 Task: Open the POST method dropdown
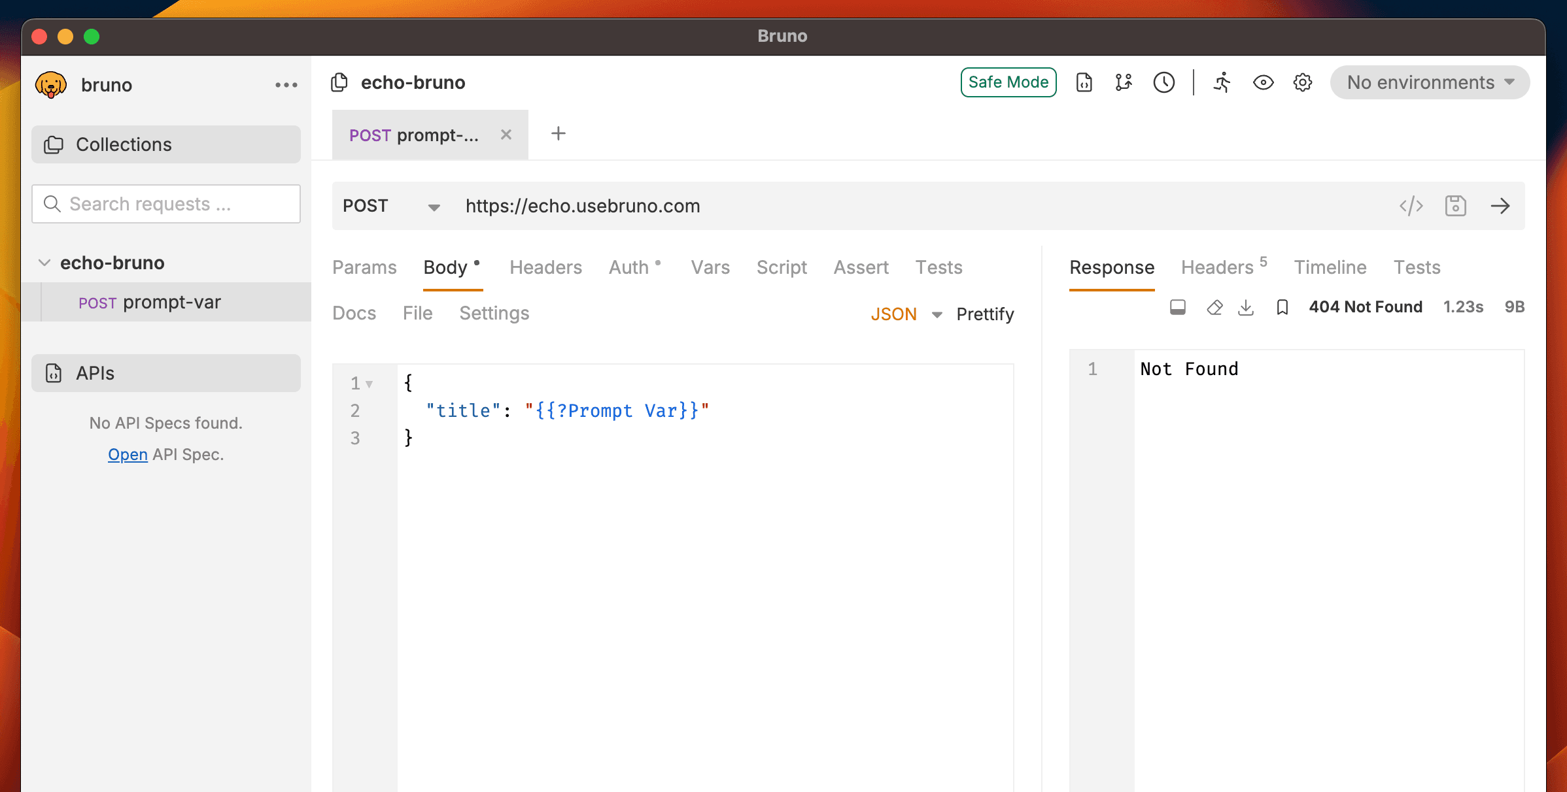(388, 206)
